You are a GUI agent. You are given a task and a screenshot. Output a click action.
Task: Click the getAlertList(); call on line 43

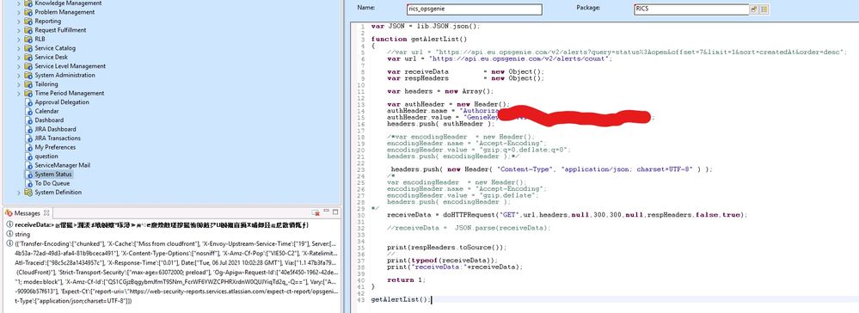click(401, 300)
